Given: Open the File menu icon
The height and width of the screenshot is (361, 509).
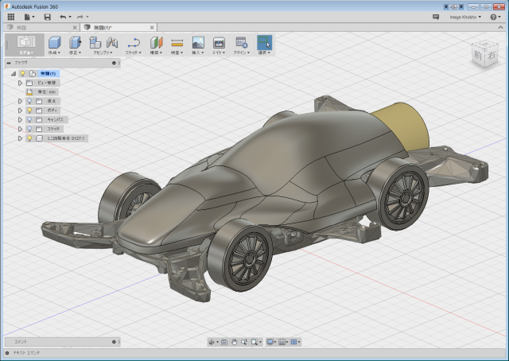Looking at the screenshot, I should point(29,17).
